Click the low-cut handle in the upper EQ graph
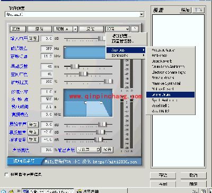The width and height of the screenshot is (212, 193). [65, 48]
